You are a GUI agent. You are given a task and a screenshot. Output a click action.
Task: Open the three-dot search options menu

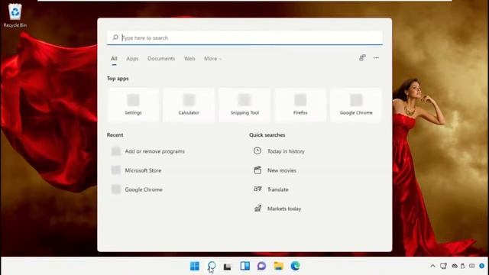tap(376, 58)
